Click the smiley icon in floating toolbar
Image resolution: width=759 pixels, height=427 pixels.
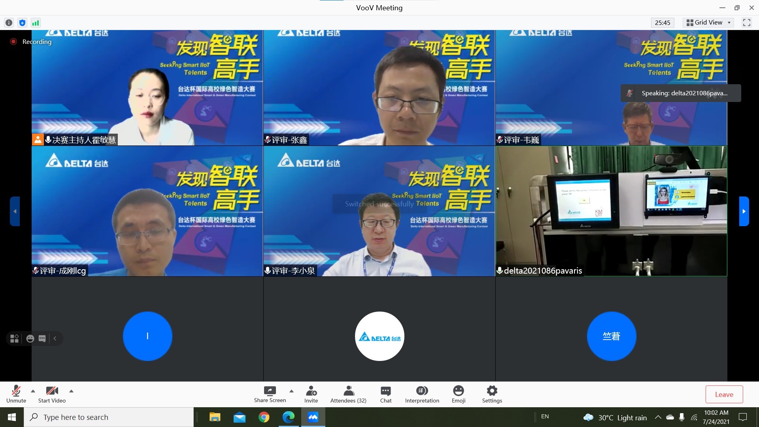coord(30,338)
